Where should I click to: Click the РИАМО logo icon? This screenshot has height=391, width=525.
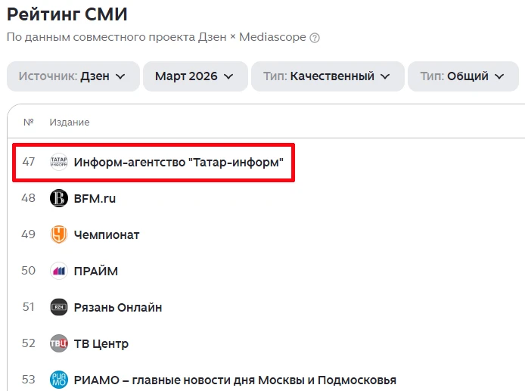[59, 380]
